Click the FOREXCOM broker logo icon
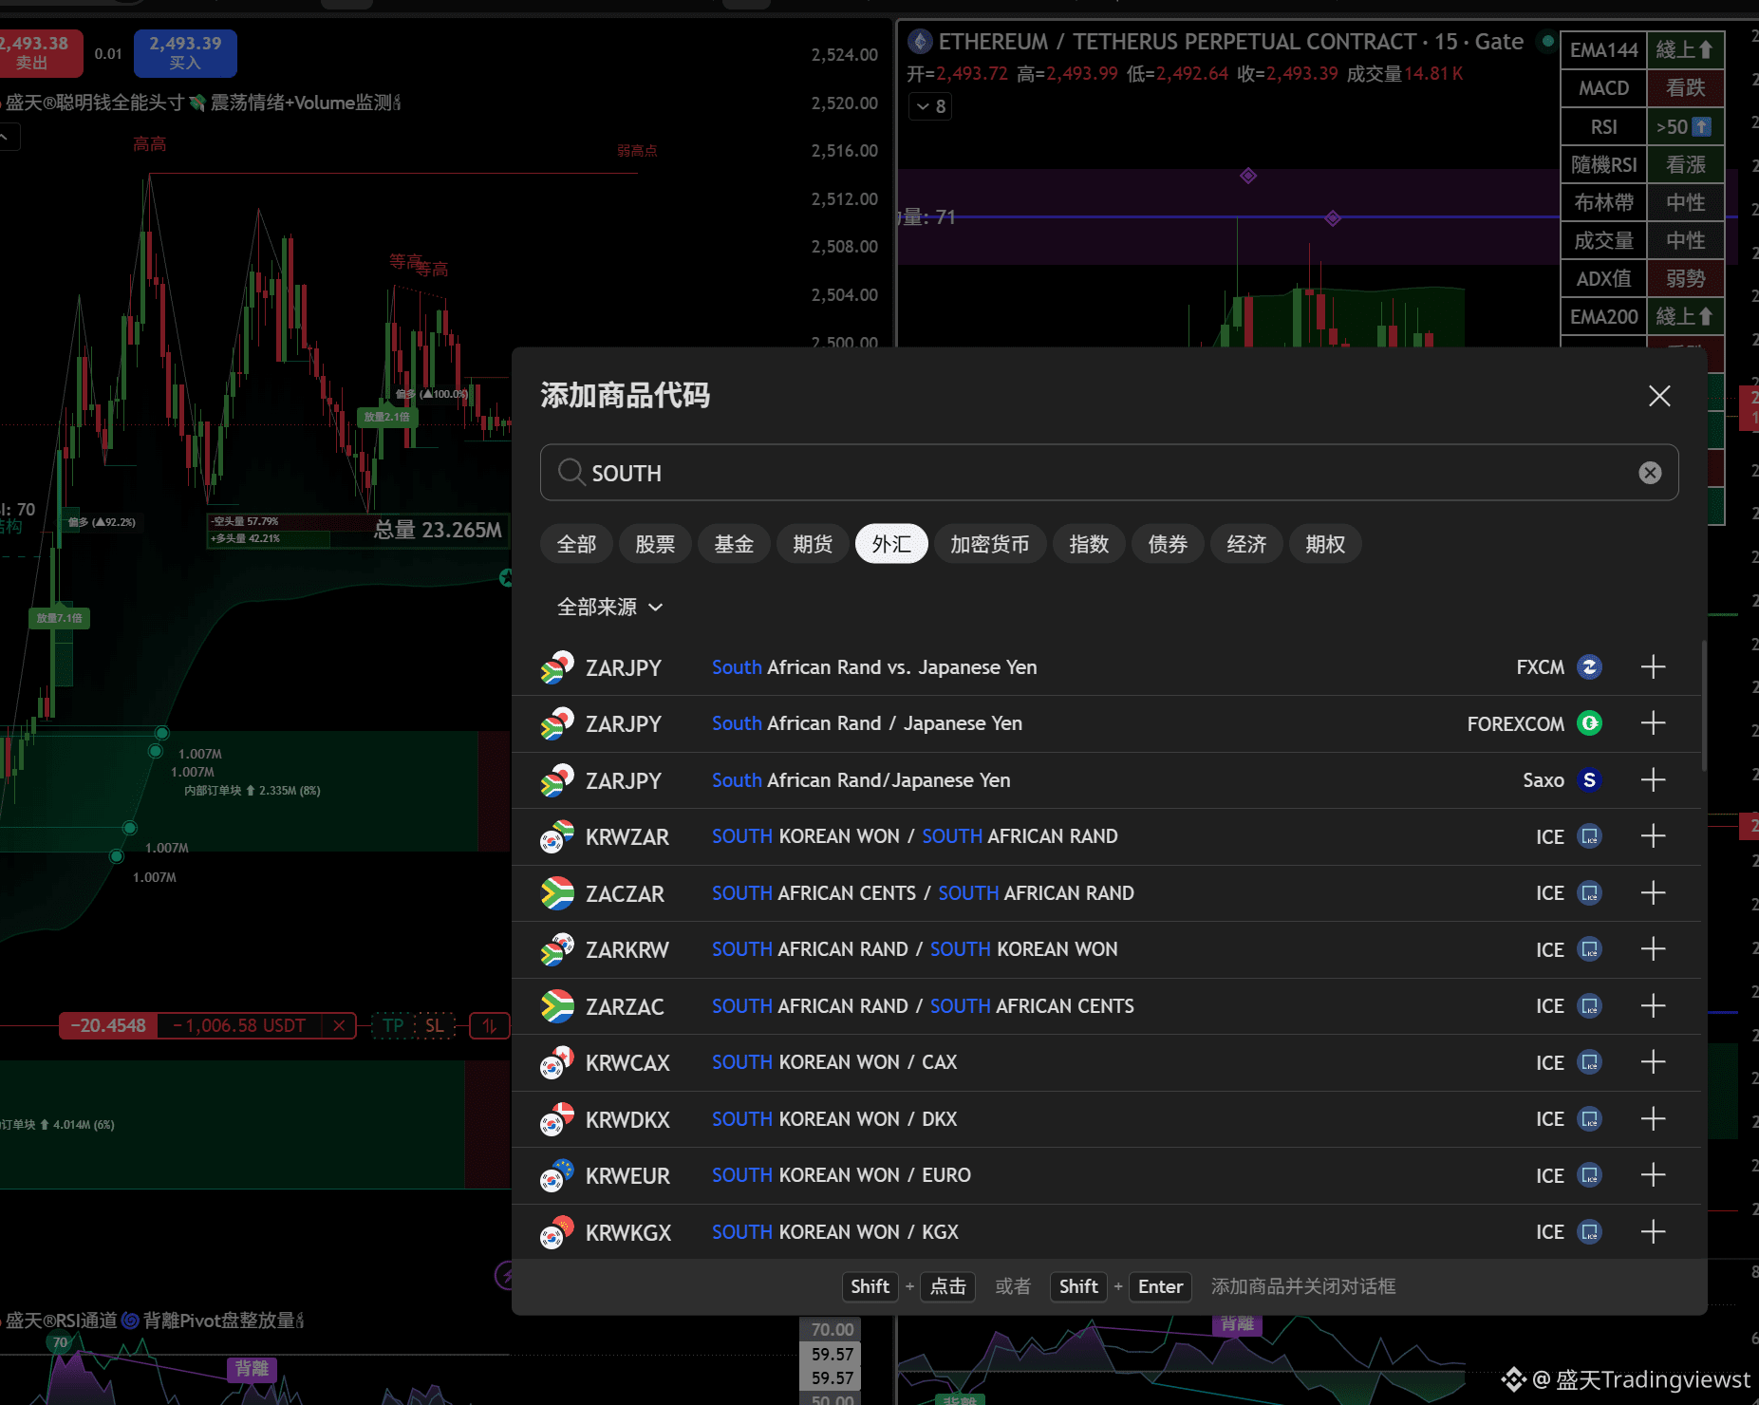This screenshot has height=1405, width=1759. point(1589,723)
